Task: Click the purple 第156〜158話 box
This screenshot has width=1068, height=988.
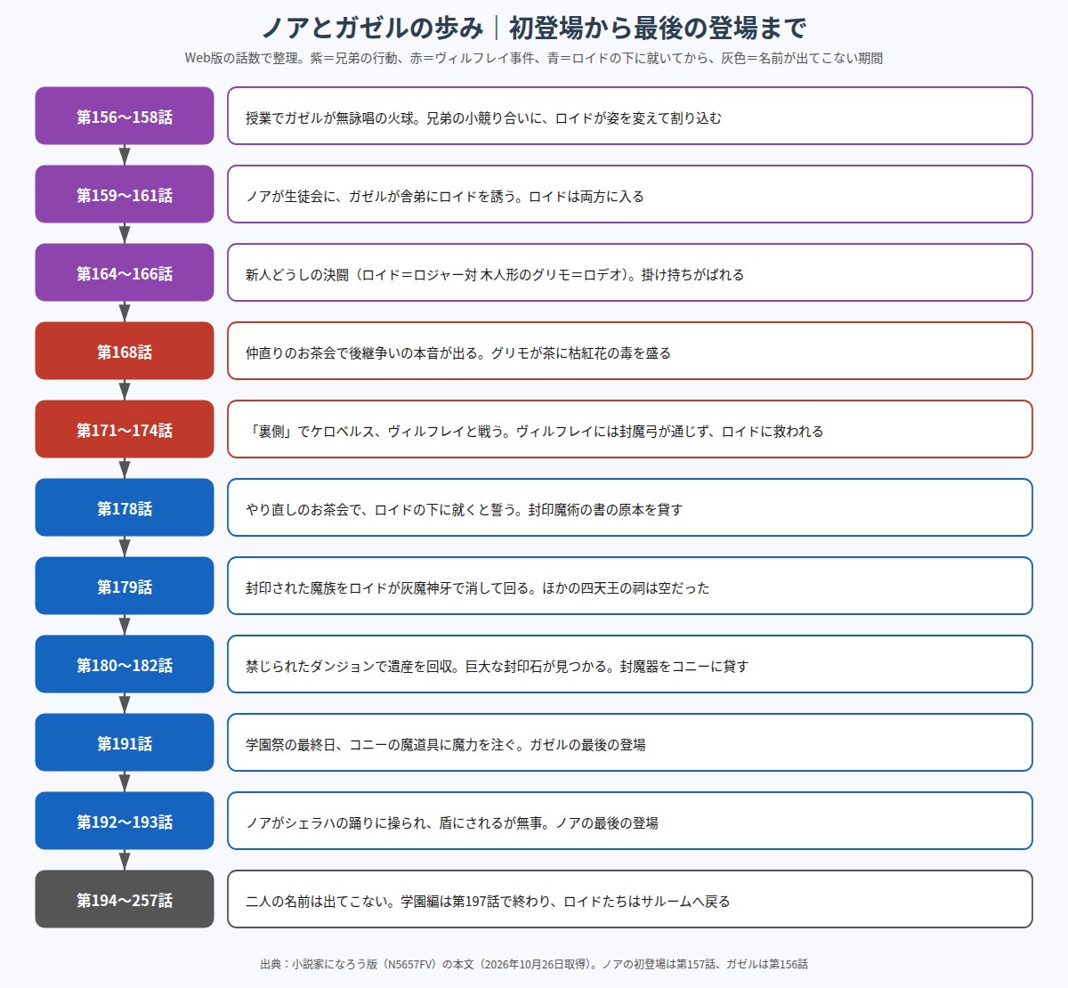Action: [x=125, y=116]
